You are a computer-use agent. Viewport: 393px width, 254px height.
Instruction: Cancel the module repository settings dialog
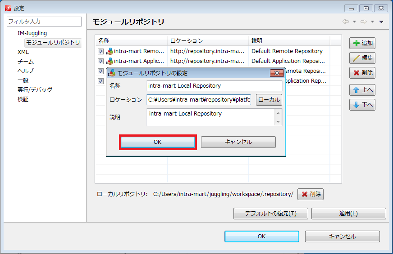point(238,142)
